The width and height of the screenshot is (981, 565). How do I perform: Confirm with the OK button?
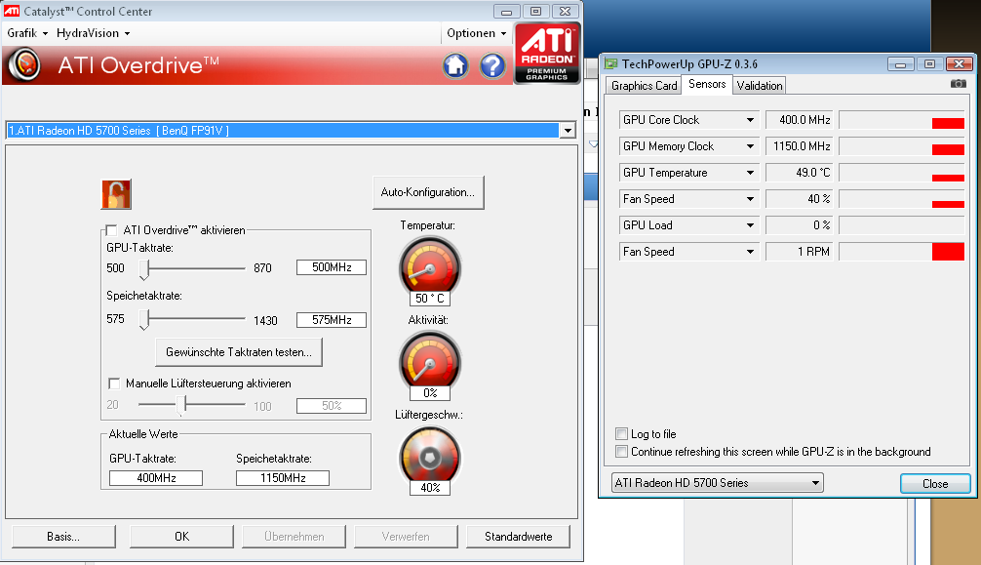(x=181, y=536)
